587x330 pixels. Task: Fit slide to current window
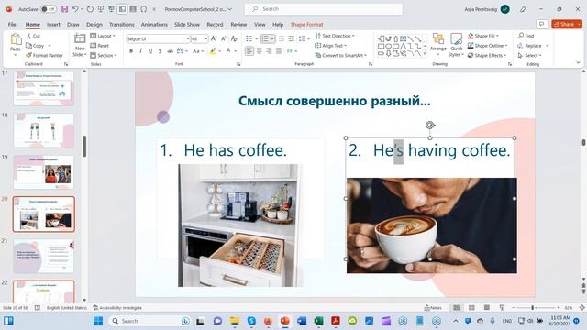point(582,308)
